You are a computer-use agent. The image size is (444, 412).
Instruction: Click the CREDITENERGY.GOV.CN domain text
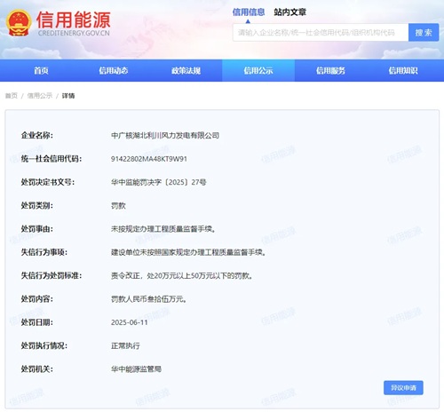point(74,33)
